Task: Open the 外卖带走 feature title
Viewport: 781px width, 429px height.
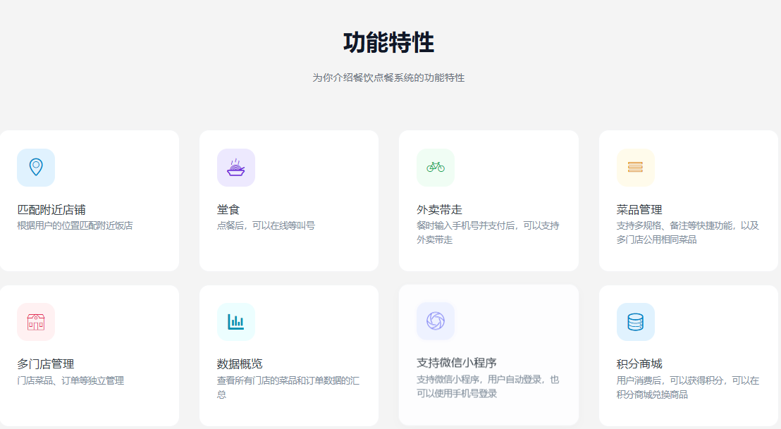Action: [x=439, y=209]
